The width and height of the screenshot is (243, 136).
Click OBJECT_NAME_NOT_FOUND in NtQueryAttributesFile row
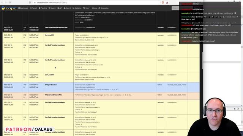[177, 95]
